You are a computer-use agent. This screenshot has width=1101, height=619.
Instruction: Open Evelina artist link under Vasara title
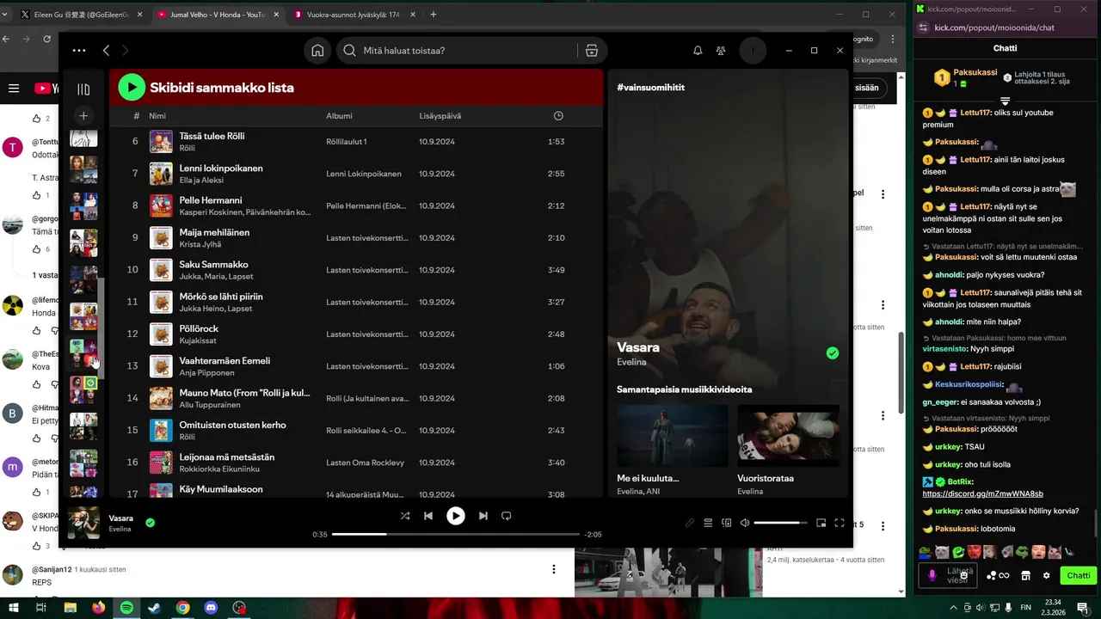point(631,362)
